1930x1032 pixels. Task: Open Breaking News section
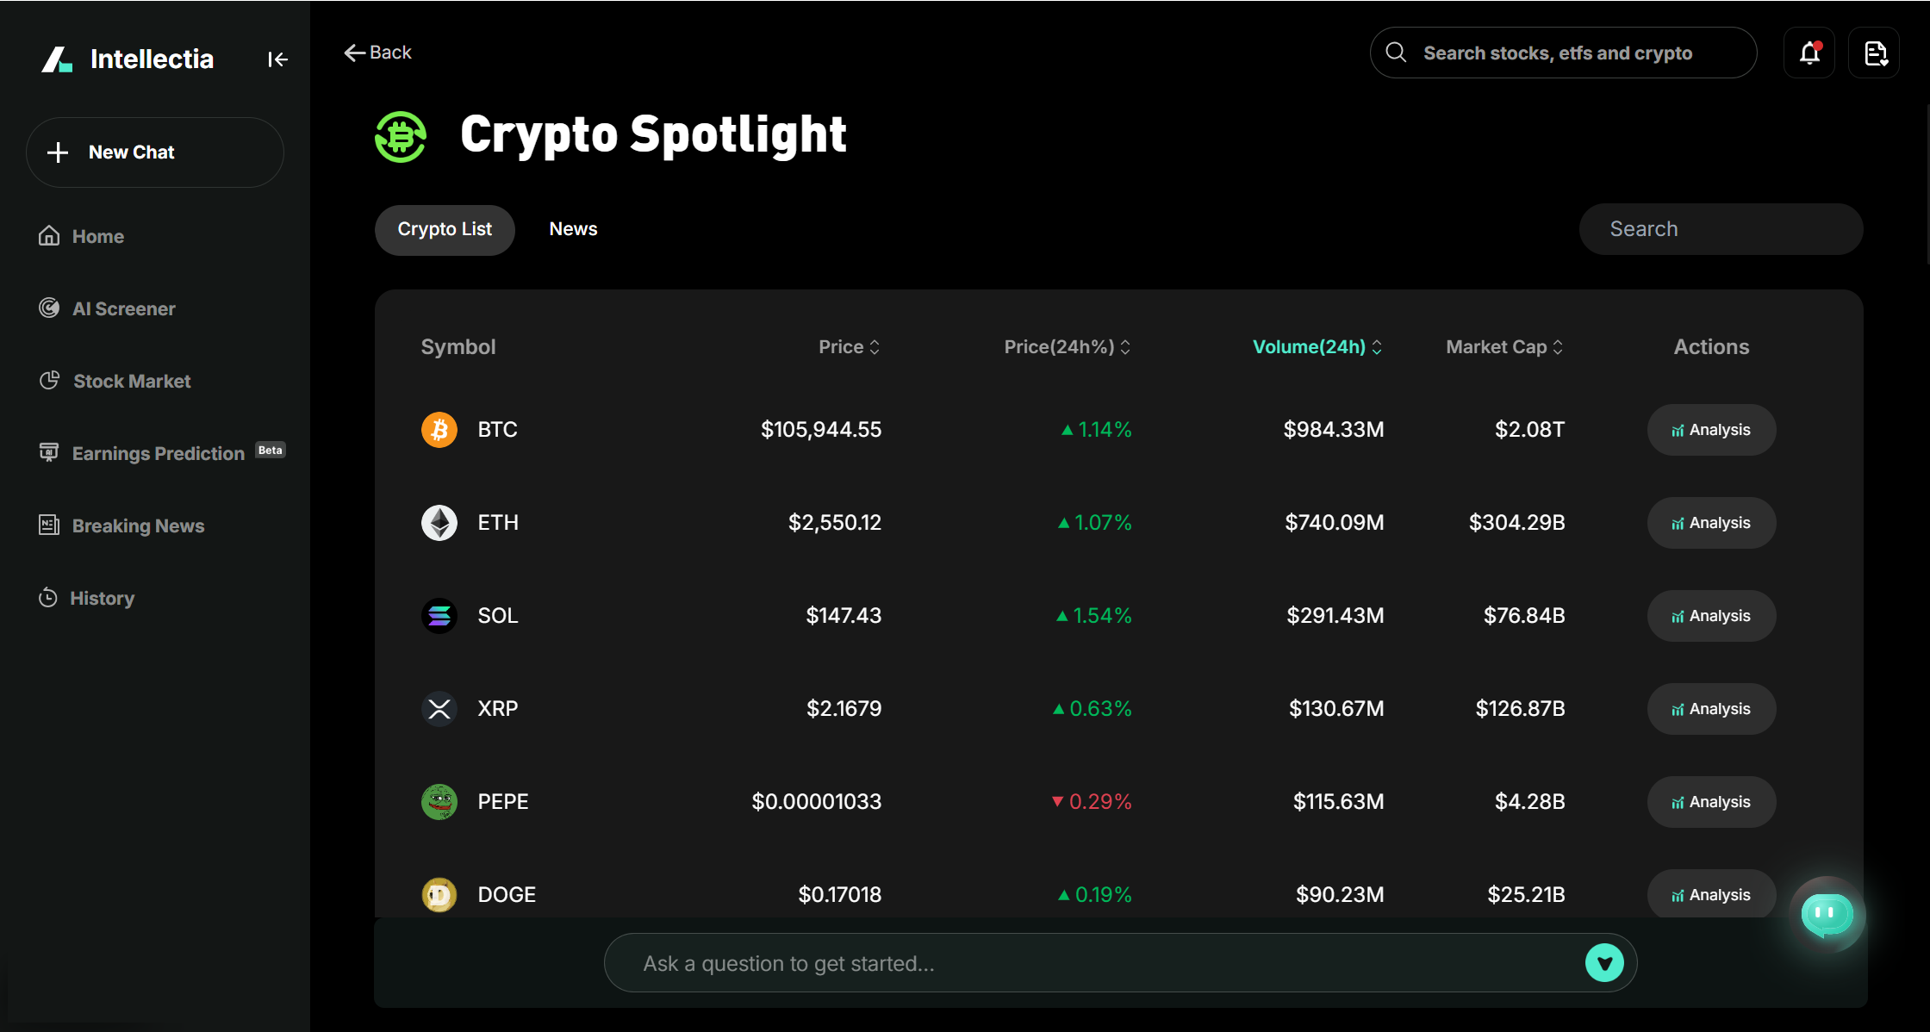coord(138,525)
